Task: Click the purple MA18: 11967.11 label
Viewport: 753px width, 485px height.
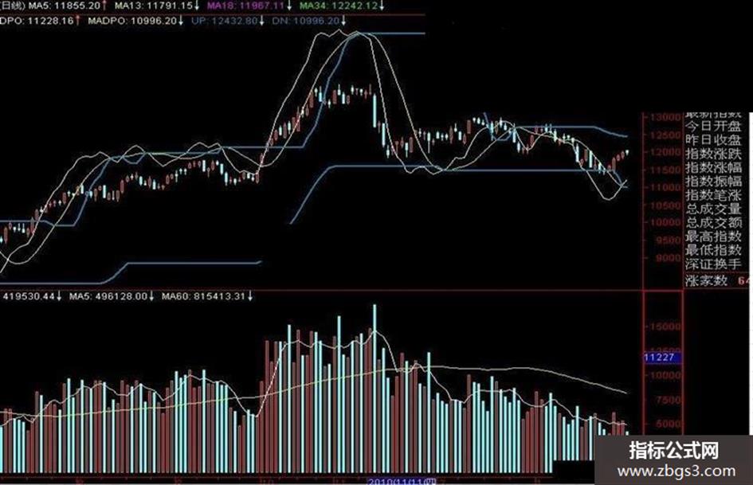Action: click(x=249, y=6)
